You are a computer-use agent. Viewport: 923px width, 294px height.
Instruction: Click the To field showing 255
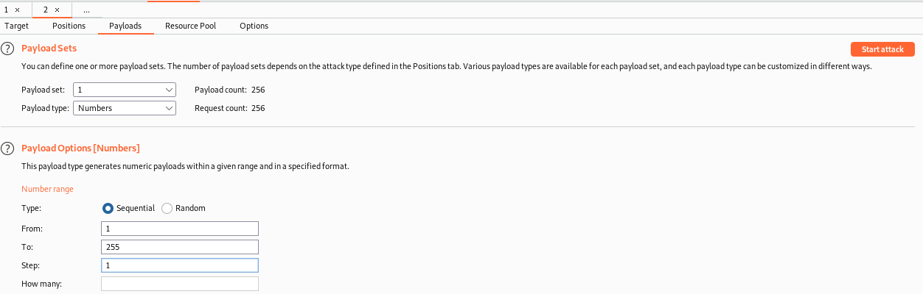(180, 247)
